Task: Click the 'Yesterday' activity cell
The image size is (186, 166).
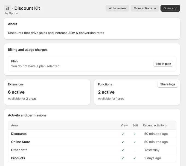Action: (x=152, y=150)
